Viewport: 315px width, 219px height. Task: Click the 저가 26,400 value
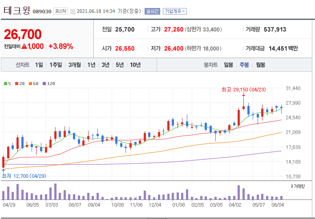[174, 48]
